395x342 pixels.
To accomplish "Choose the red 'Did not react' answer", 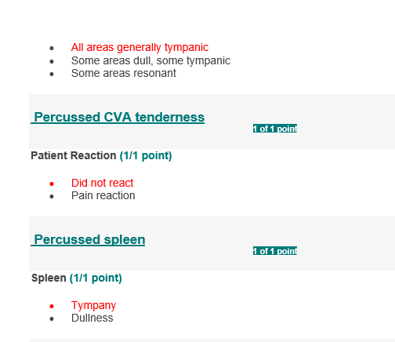I will 102,183.
